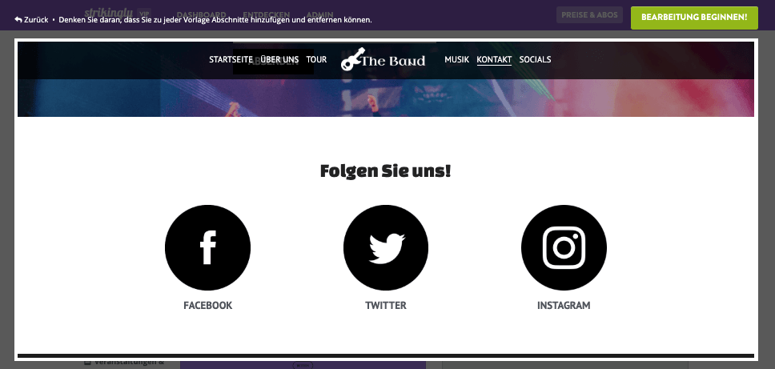Select Tour in template navigation
Viewport: 775px width, 369px height.
pyautogui.click(x=316, y=59)
